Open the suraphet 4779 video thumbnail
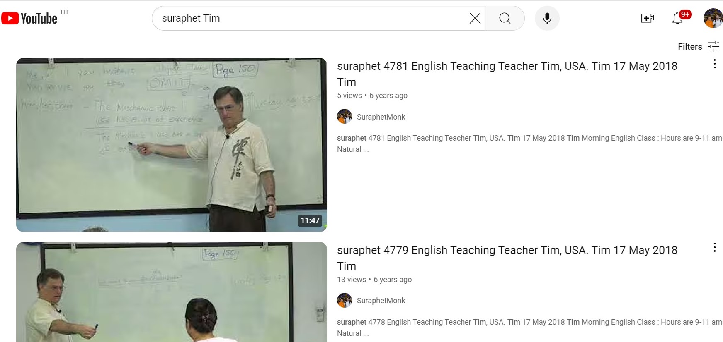This screenshot has height=342, width=723. [x=172, y=292]
